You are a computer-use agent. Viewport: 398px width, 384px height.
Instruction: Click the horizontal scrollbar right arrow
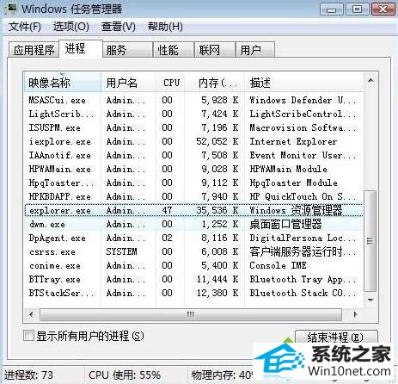click(x=355, y=314)
